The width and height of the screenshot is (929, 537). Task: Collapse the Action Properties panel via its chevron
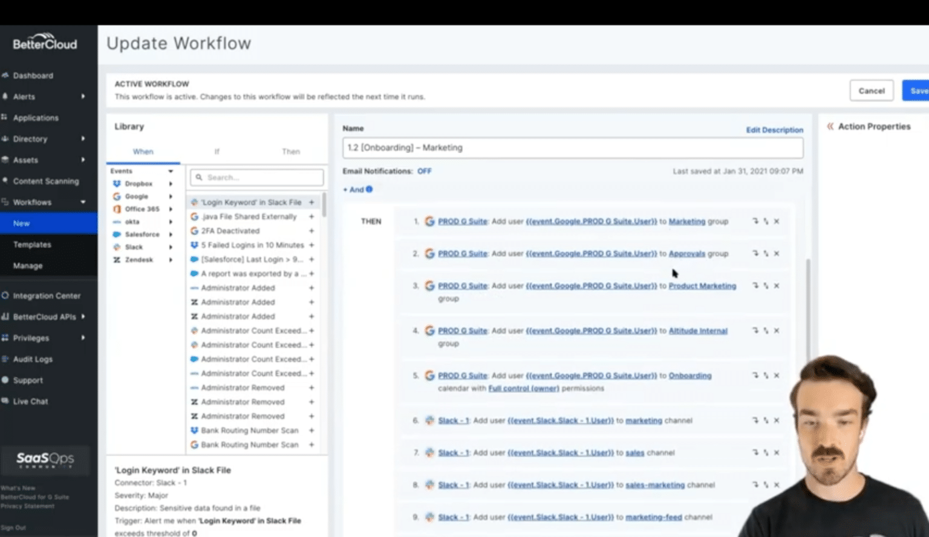(829, 127)
